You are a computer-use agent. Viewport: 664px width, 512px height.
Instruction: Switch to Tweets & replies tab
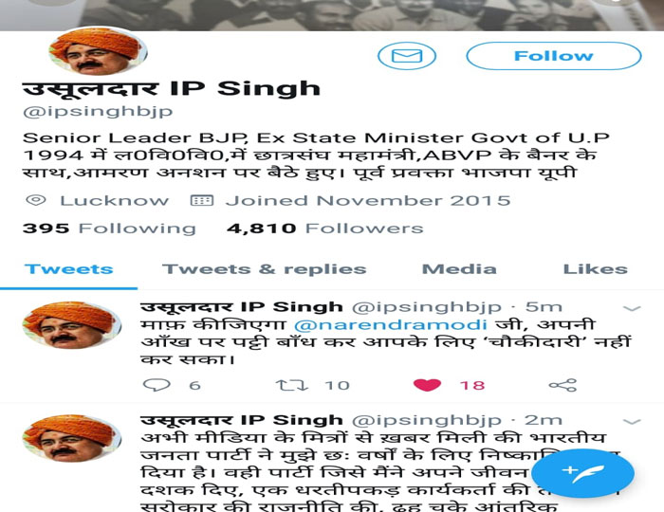pyautogui.click(x=265, y=269)
